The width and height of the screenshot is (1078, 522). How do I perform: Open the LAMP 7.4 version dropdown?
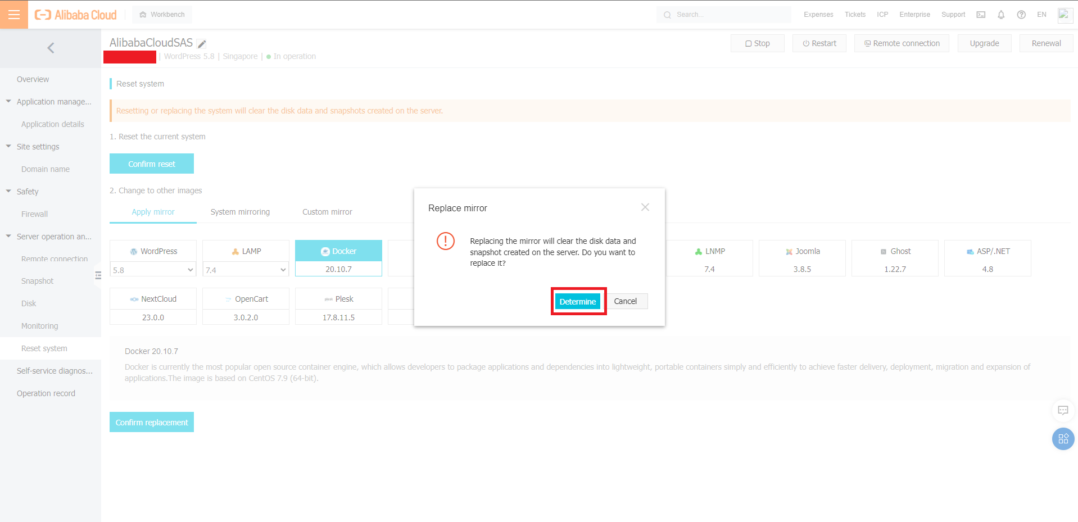246,270
